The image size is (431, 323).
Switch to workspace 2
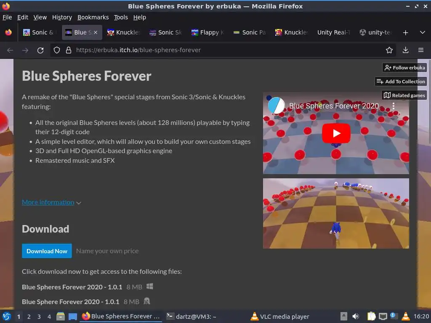pos(29,317)
